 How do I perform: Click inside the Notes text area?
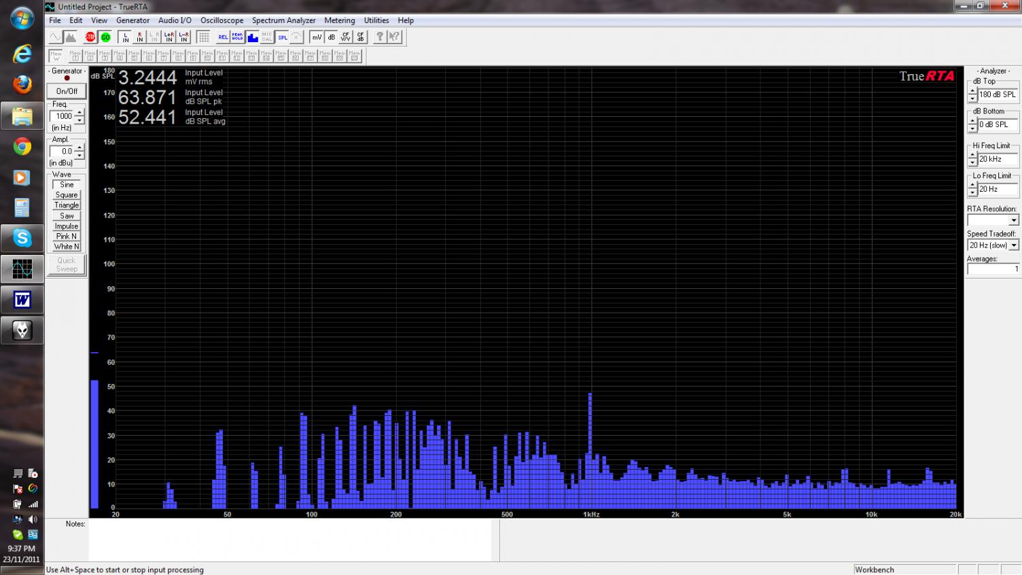pyautogui.click(x=290, y=540)
